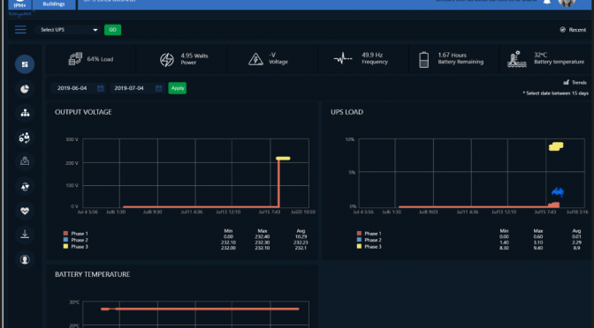
Task: Open the download icon in sidebar
Action: [x=25, y=235]
